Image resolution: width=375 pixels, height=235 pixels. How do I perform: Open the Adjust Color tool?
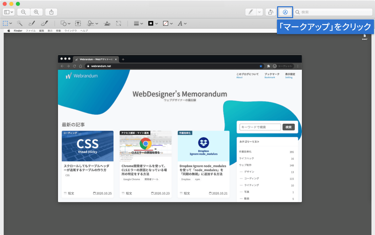tap(107, 23)
